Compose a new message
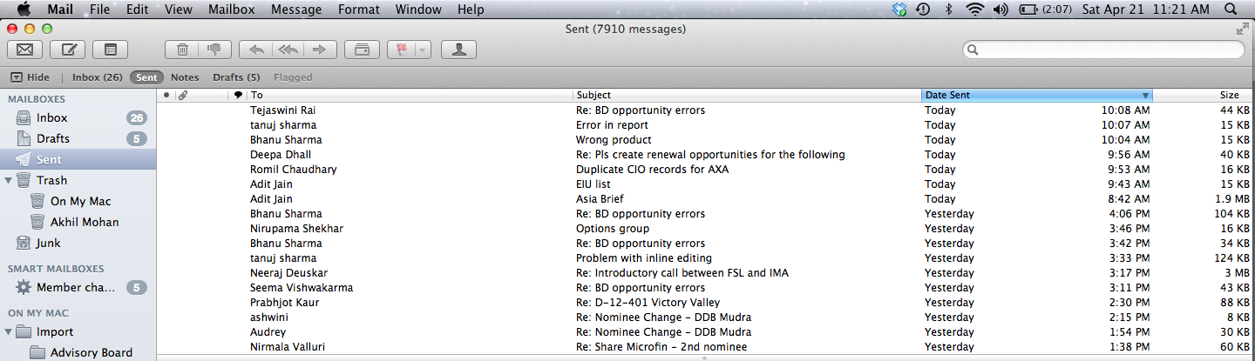The image size is (1255, 361). coord(68,50)
